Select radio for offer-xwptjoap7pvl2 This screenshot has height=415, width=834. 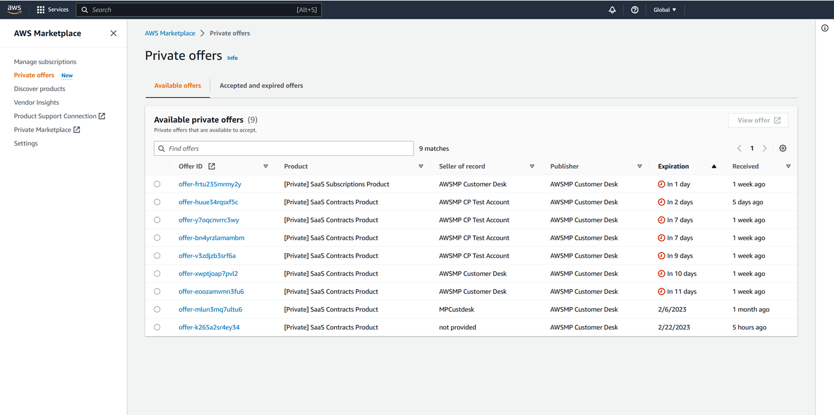(157, 274)
